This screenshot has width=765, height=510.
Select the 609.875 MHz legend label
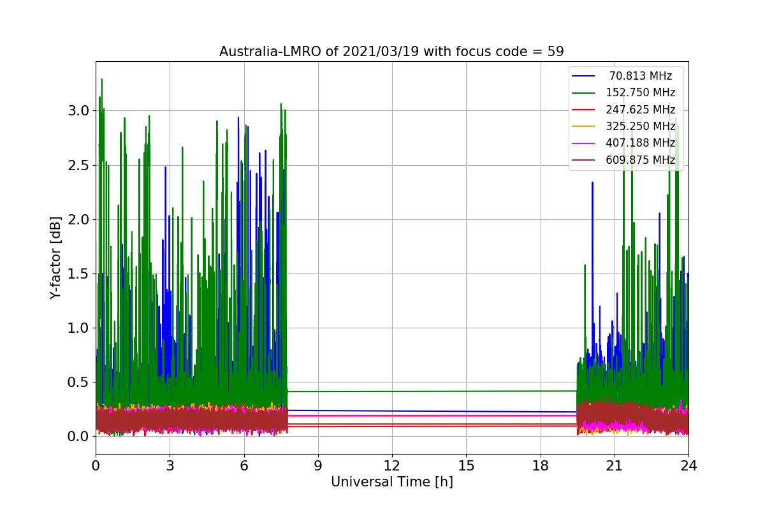tap(640, 160)
